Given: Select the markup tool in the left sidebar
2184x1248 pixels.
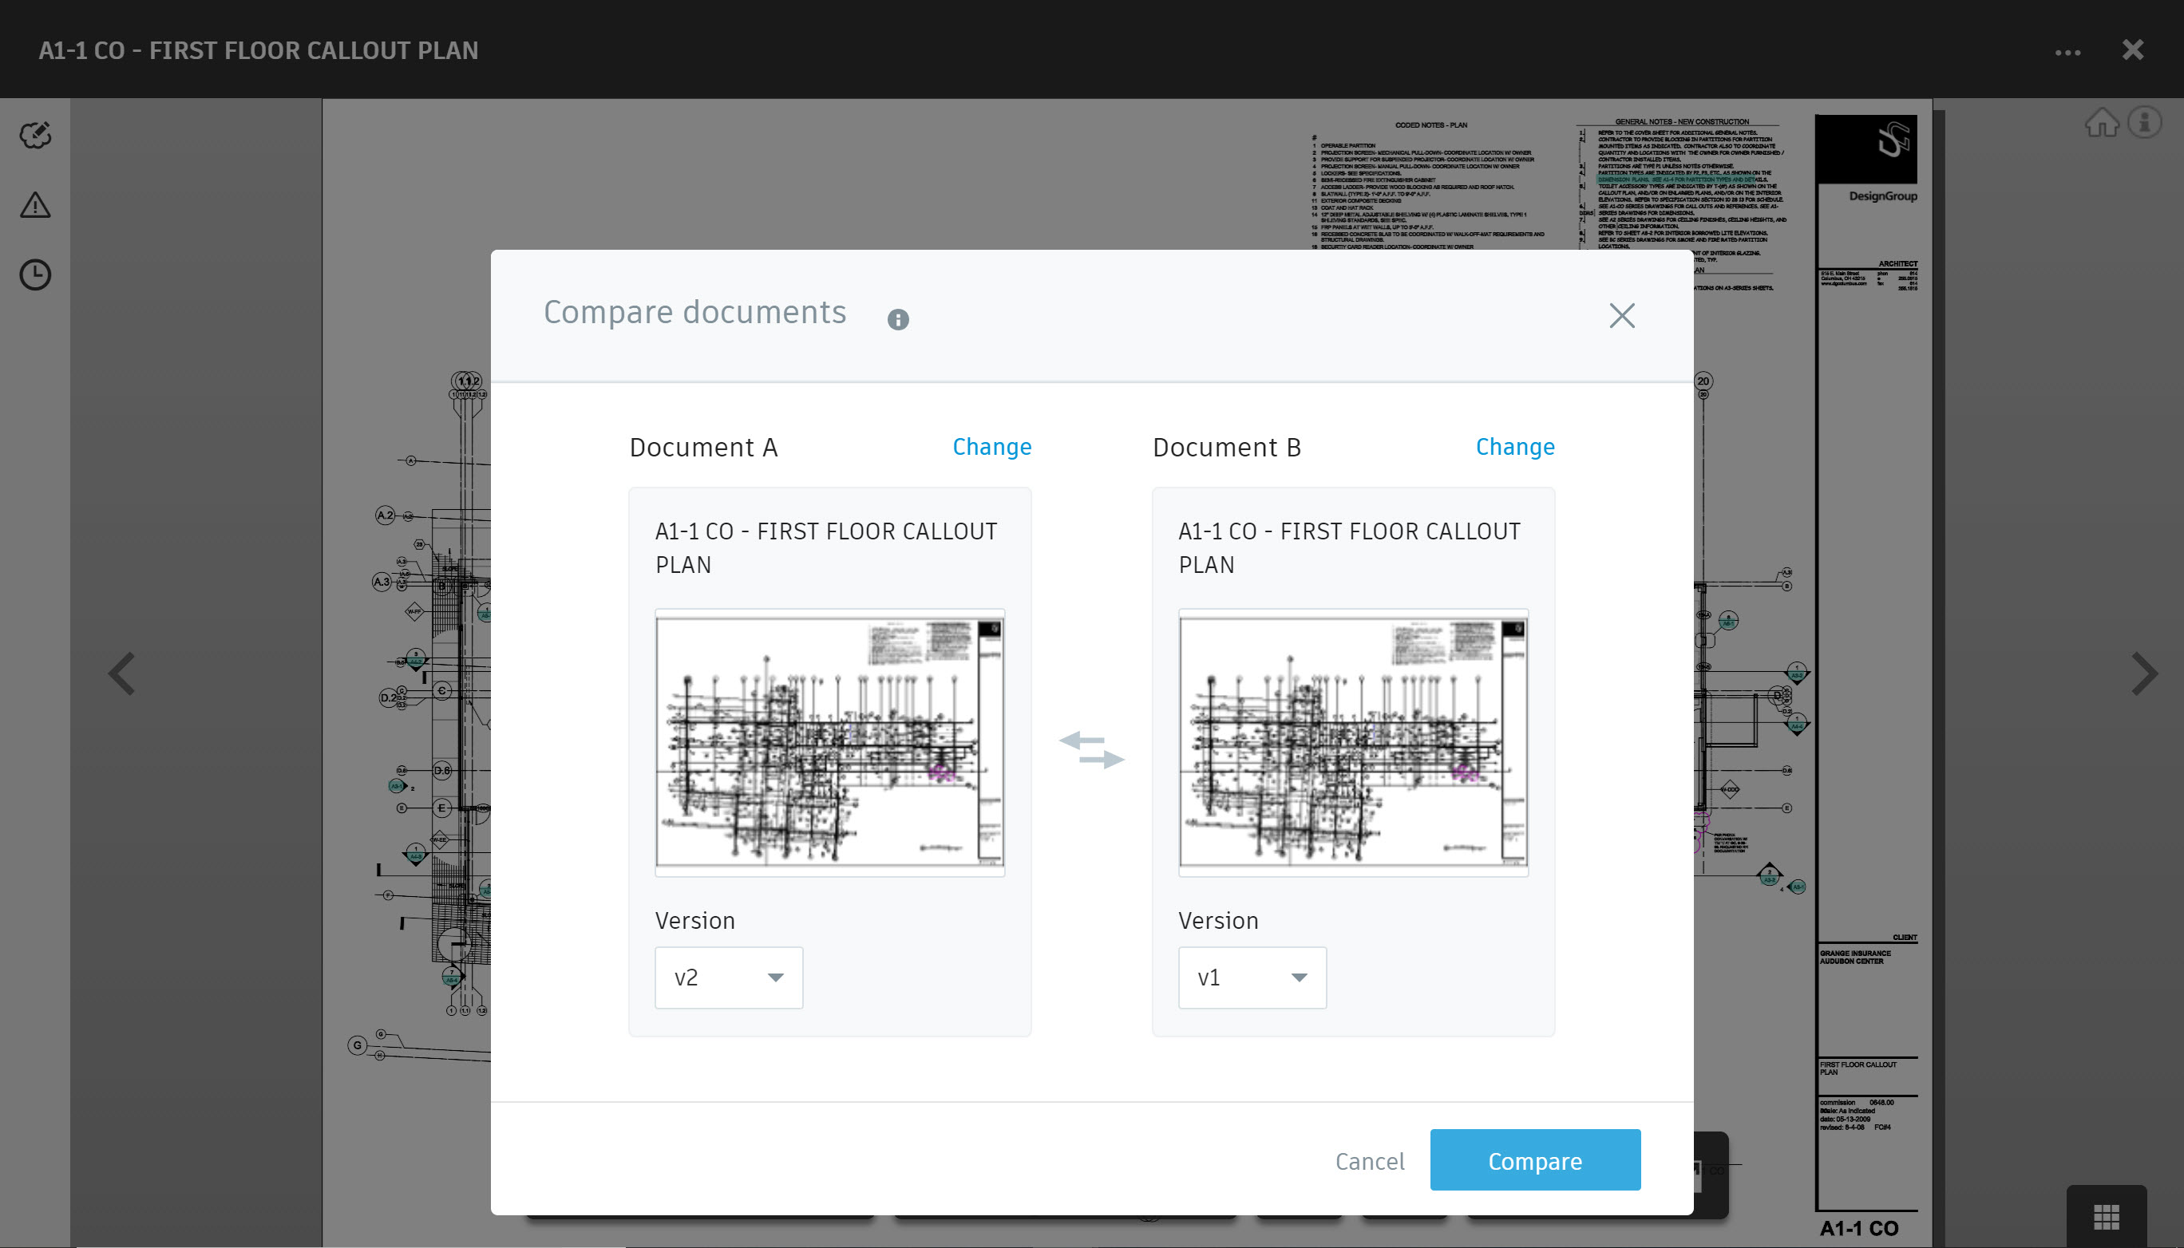Looking at the screenshot, I should point(34,135).
